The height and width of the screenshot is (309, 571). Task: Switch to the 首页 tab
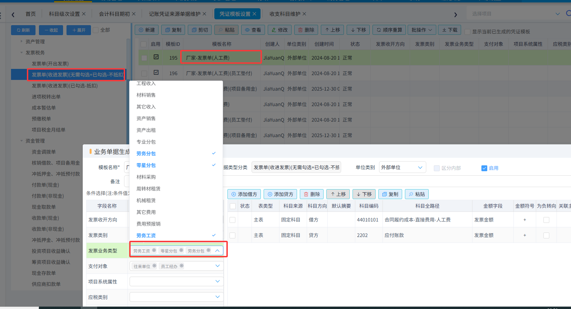coord(30,14)
